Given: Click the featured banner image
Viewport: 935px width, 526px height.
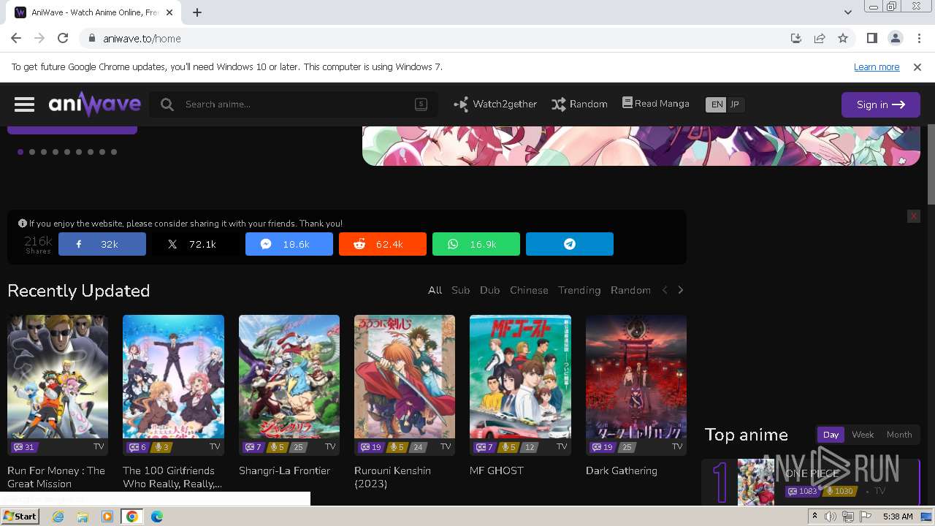Looking at the screenshot, I should pyautogui.click(x=641, y=145).
